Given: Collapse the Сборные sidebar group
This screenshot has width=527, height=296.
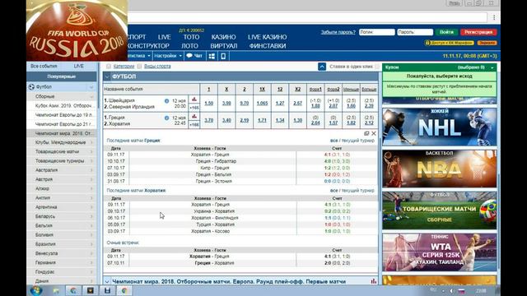Looking at the screenshot, I should (91, 96).
